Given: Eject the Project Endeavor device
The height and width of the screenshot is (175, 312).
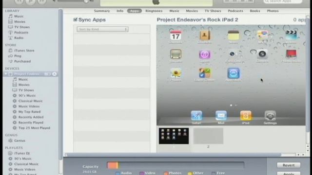Looking at the screenshot, I should tap(54, 74).
